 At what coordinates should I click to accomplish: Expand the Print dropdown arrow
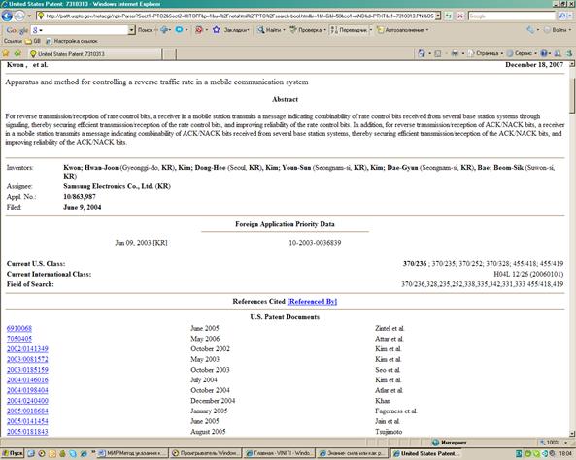tap(463, 54)
